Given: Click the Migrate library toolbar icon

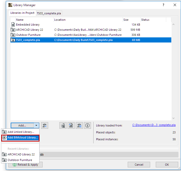Looking at the screenshot, I should tap(63, 125).
